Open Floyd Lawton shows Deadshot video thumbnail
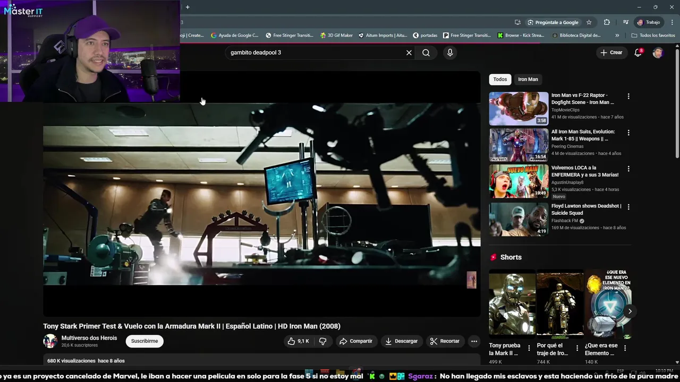The image size is (680, 382). (518, 219)
